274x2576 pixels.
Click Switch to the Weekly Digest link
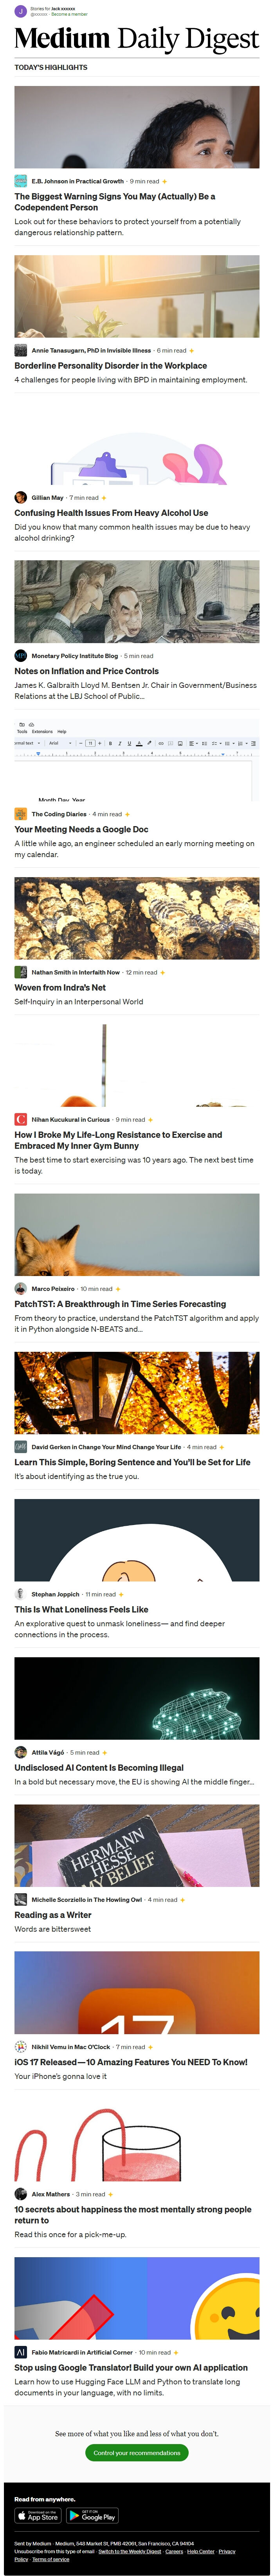pos(130,2551)
